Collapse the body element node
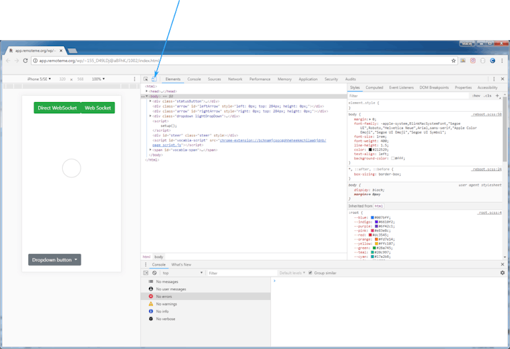 [x=147, y=97]
